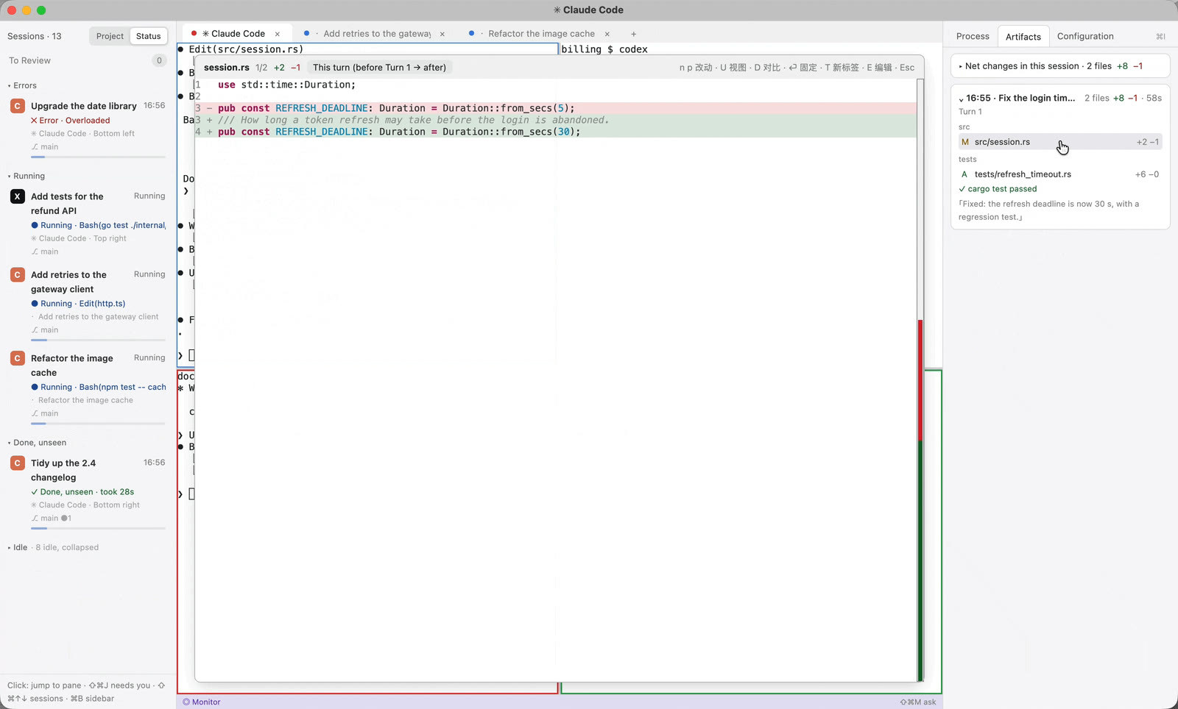Close the Add retries to the gateway tab
This screenshot has height=709, width=1178.
pyautogui.click(x=442, y=34)
